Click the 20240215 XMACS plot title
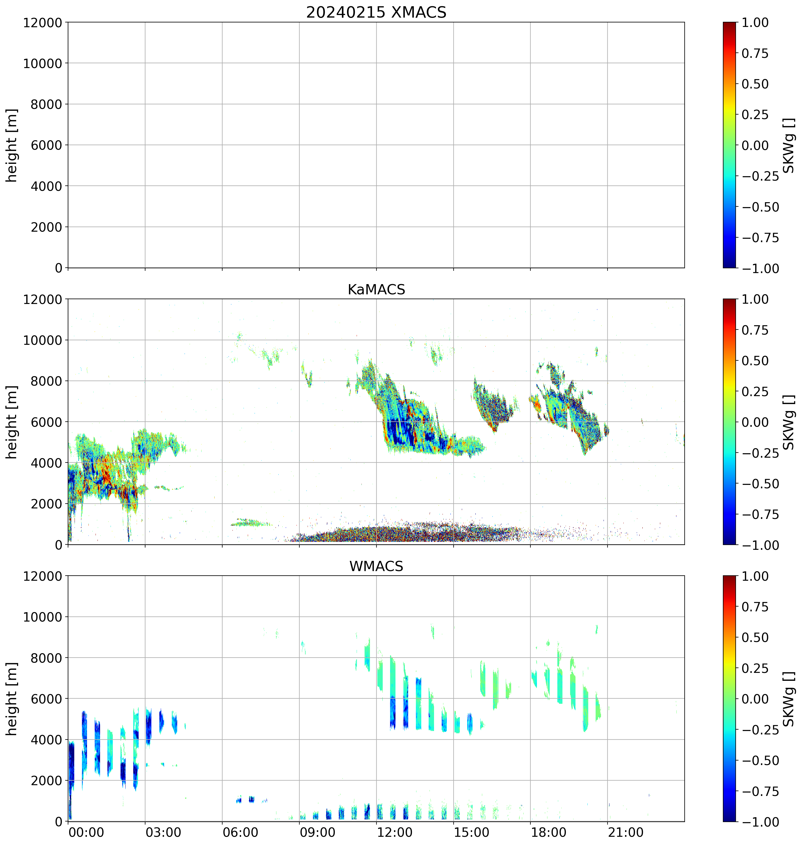 pos(376,12)
